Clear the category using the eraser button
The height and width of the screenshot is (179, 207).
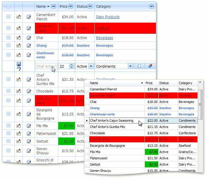click(x=150, y=66)
